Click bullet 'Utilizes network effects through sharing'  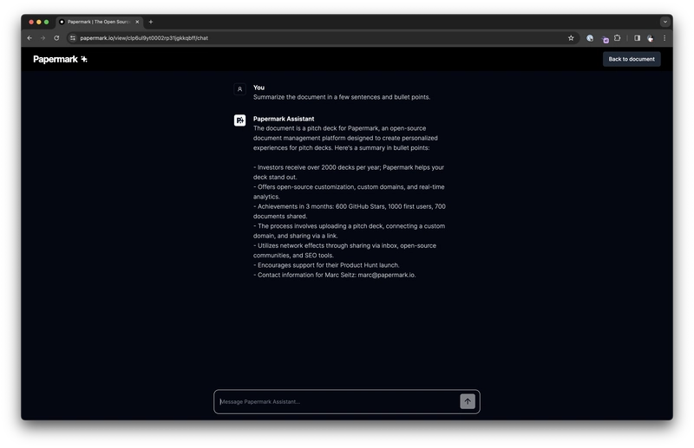coord(344,250)
